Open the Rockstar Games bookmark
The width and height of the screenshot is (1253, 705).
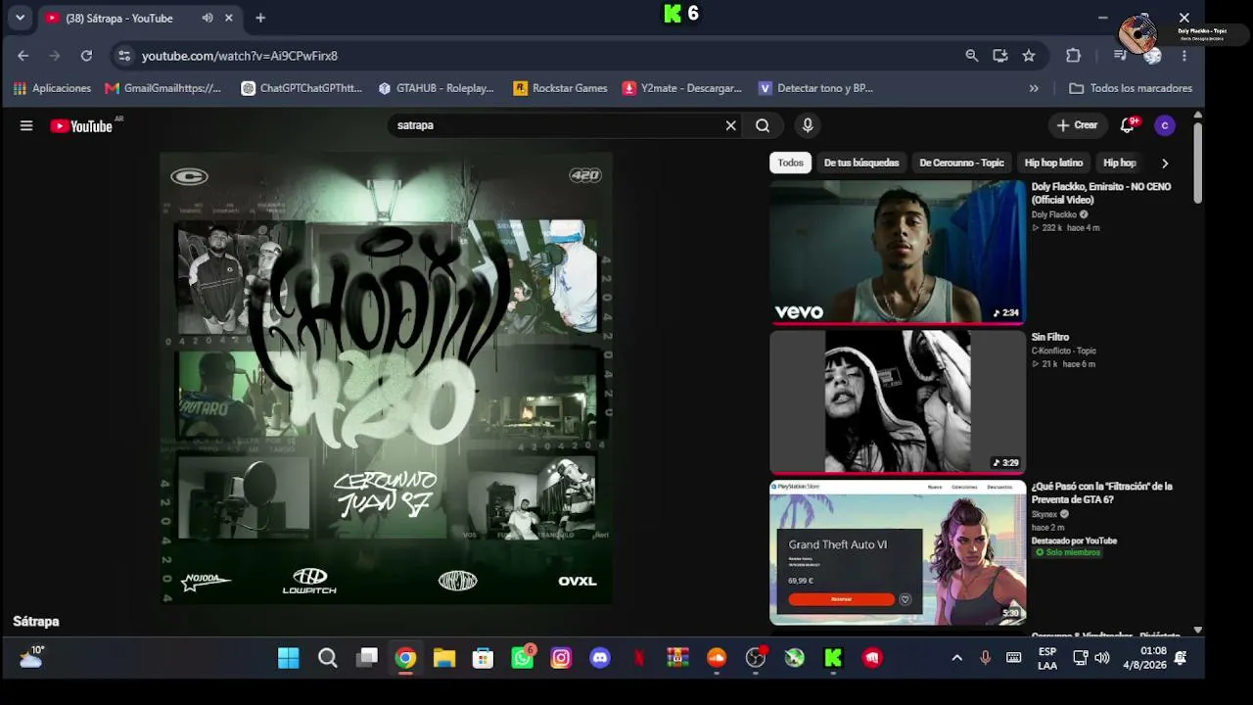point(560,88)
